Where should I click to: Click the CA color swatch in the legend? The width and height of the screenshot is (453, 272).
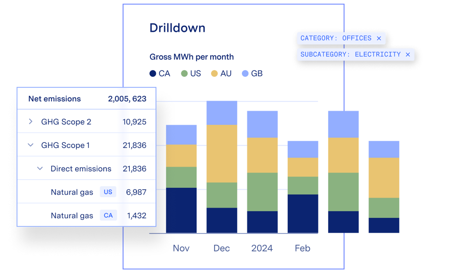pos(153,73)
